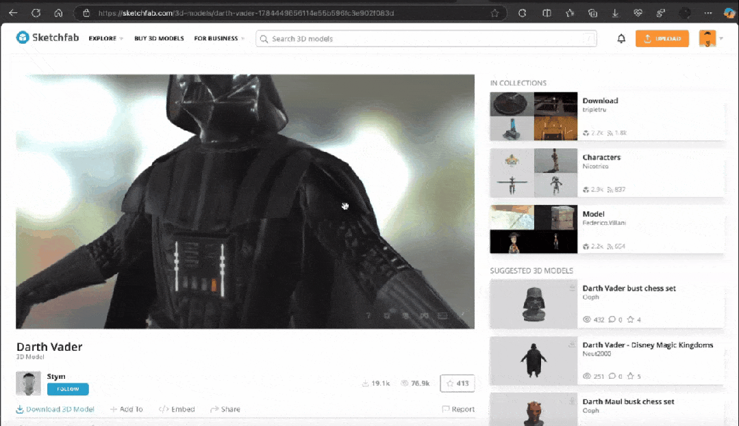The image size is (739, 426).
Task: Click the browser refresh icon
Action: (36, 13)
